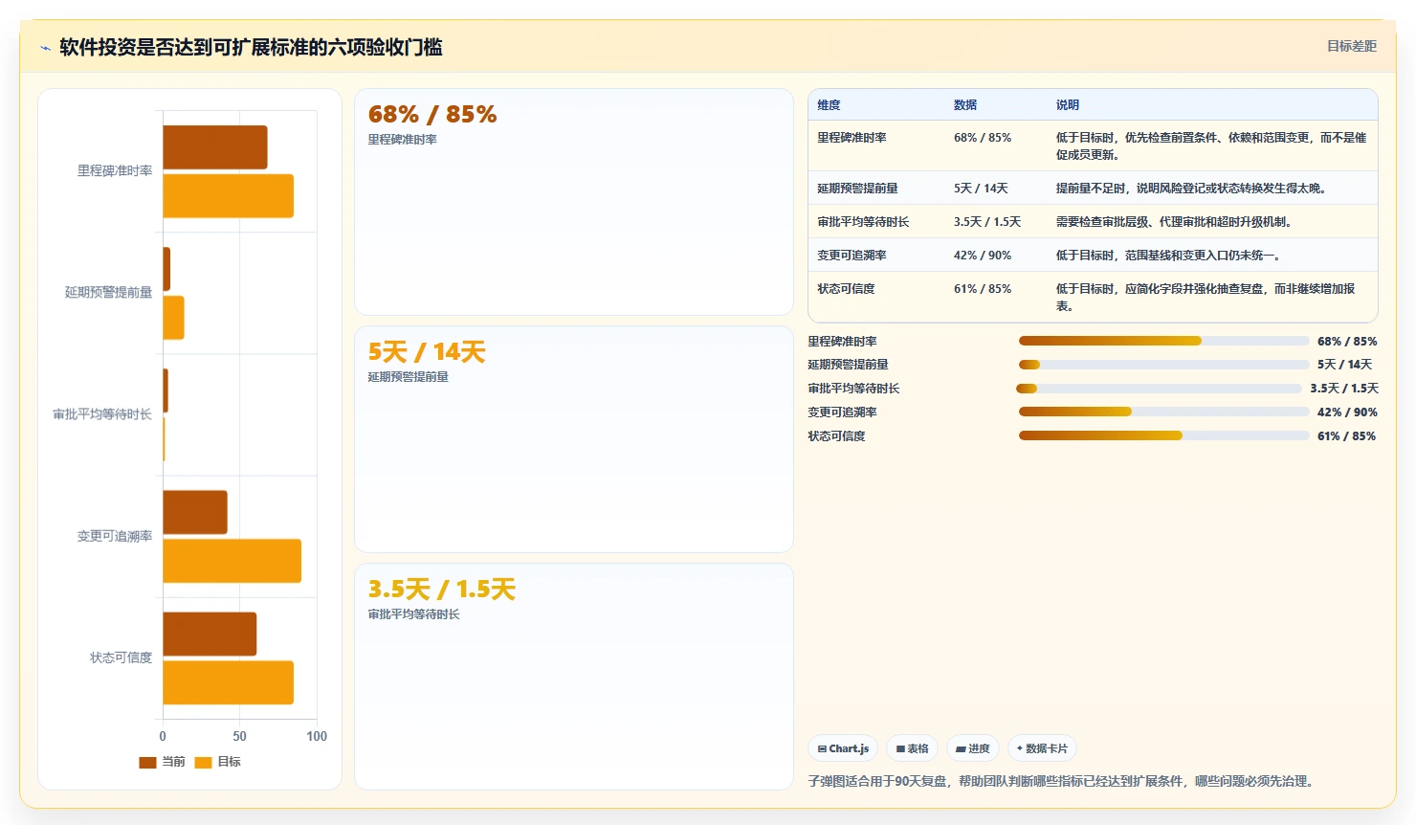Select the 表格 tag chip
This screenshot has width=1416, height=825.
point(912,748)
